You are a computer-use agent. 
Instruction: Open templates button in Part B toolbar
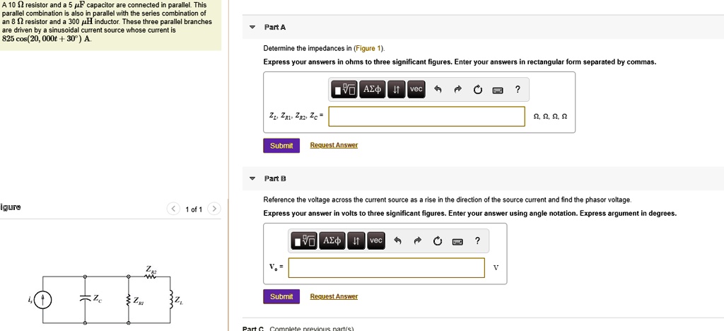point(305,241)
